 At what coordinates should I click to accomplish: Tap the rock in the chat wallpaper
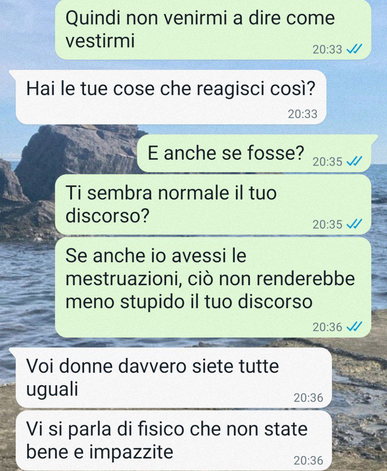[74, 155]
